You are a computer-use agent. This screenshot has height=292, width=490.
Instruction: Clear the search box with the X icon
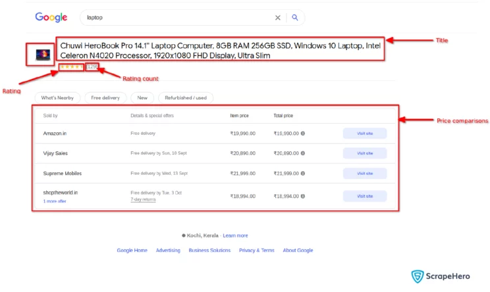click(277, 18)
